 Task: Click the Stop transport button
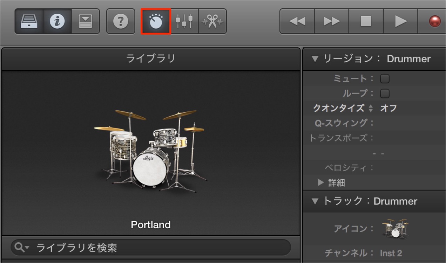point(366,21)
